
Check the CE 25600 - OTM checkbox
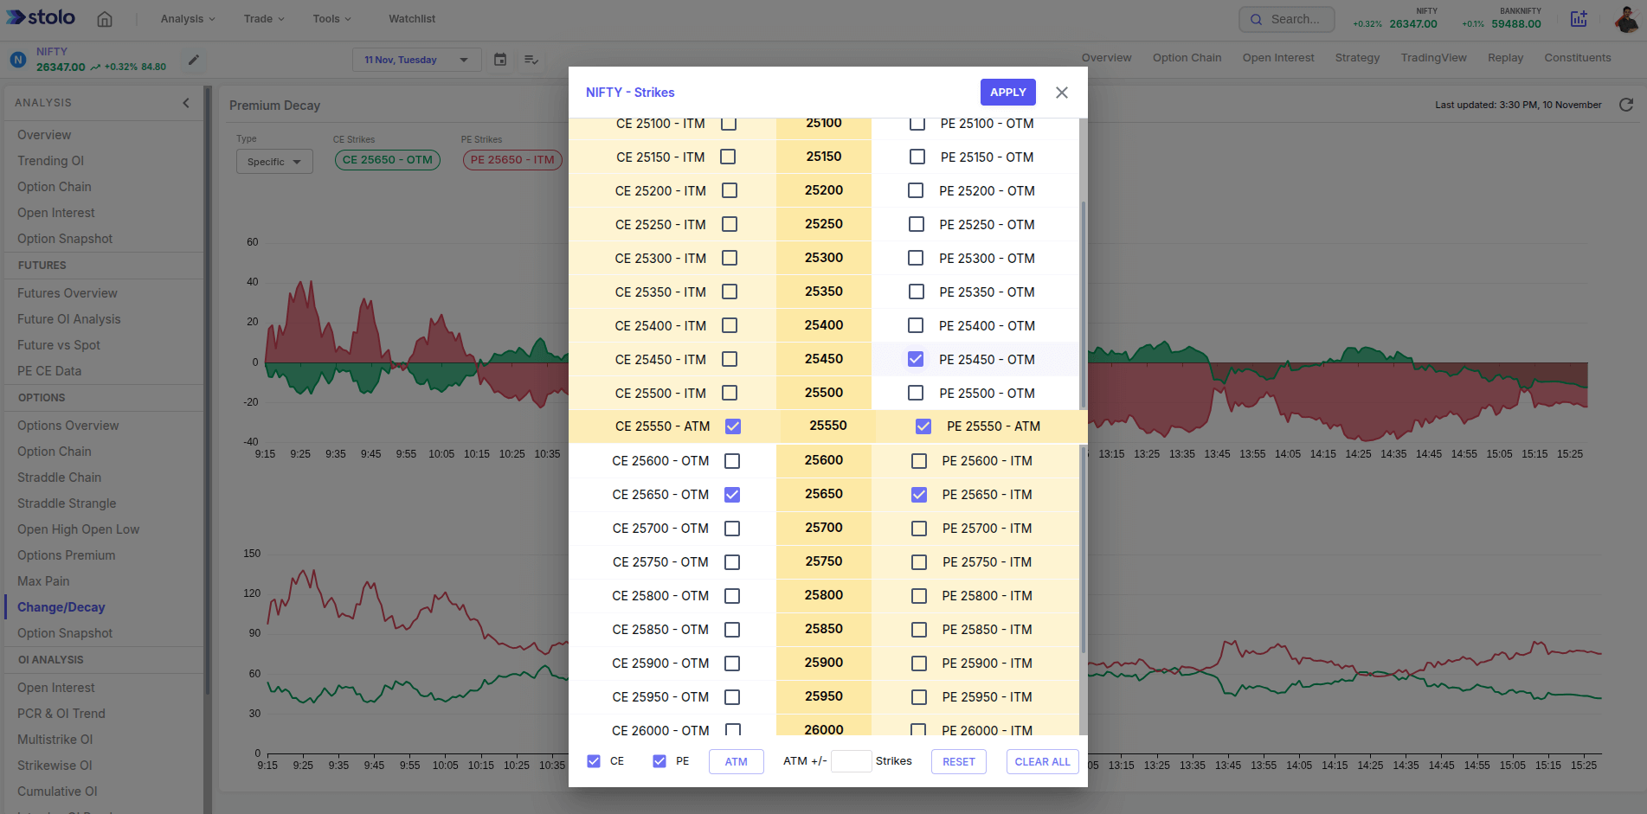[x=732, y=461]
